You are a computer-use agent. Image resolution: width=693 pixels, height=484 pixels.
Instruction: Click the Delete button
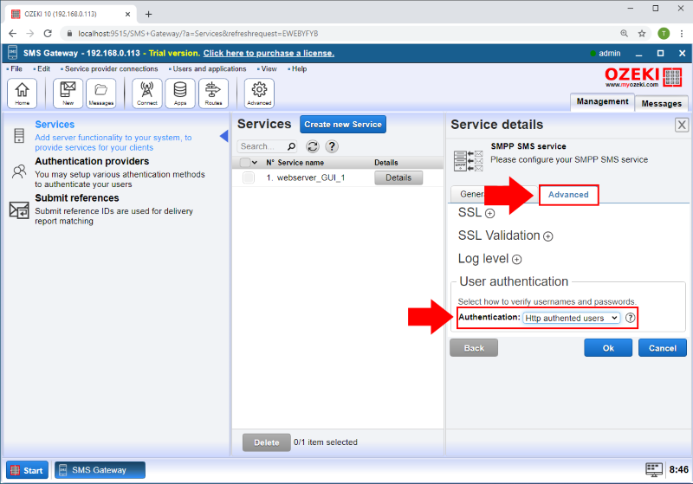pyautogui.click(x=267, y=442)
